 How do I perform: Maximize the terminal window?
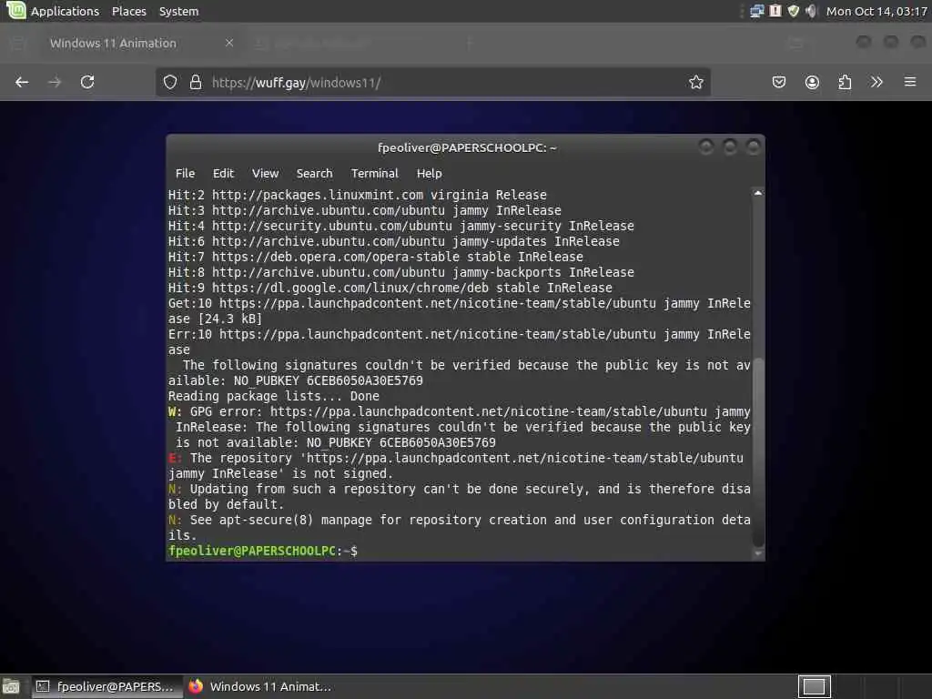pos(730,147)
